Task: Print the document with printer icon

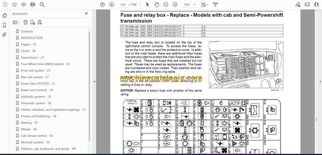Action: [x=33, y=5]
